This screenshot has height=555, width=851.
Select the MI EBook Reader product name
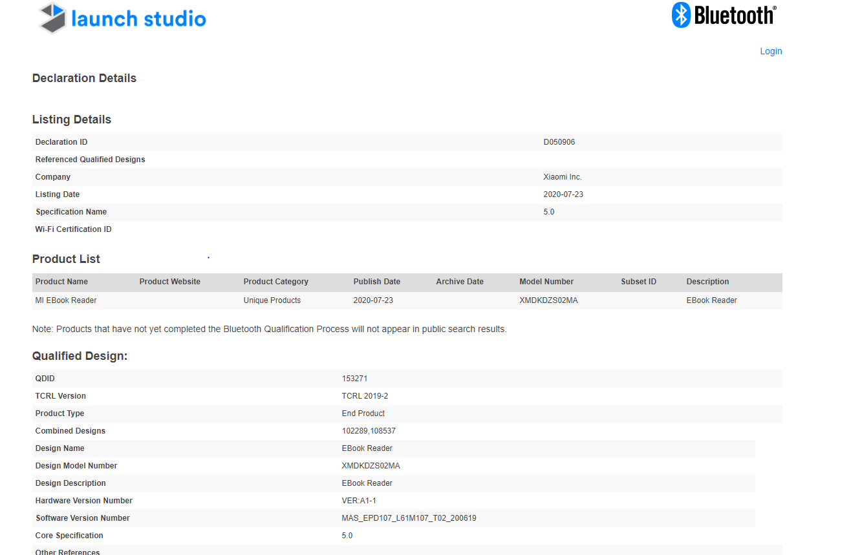pyautogui.click(x=66, y=300)
